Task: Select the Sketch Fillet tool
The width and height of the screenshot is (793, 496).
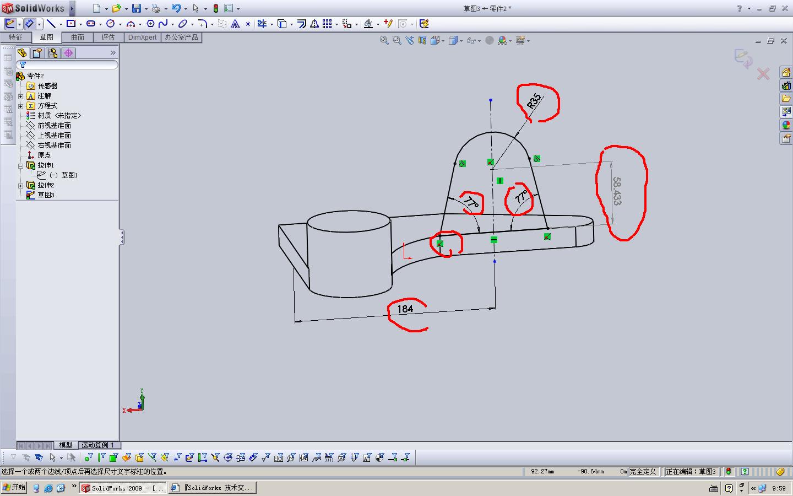Action: pos(203,24)
